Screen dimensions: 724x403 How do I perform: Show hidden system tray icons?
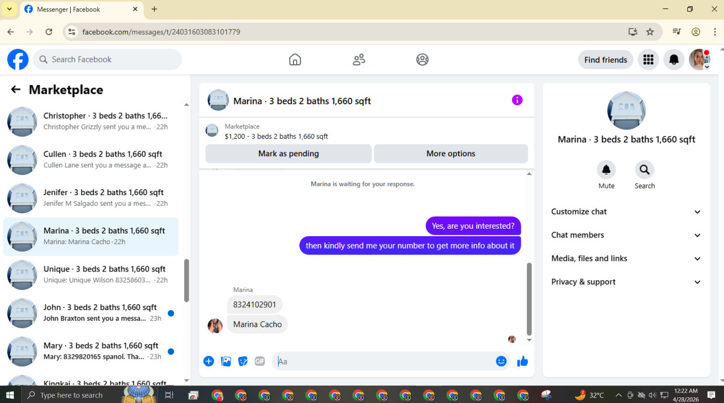coord(618,395)
